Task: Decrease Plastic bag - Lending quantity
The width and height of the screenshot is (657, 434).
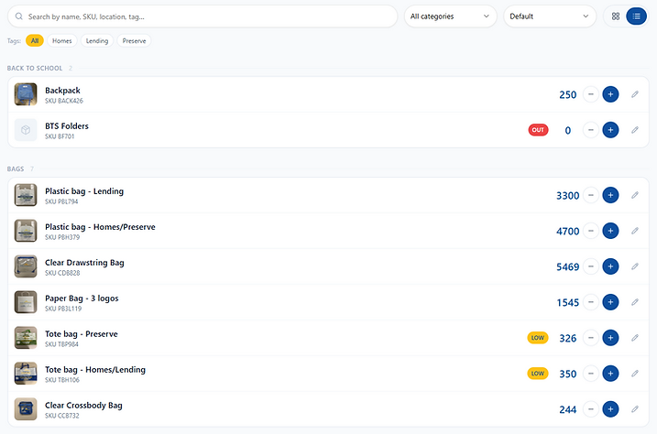Action: pos(591,195)
